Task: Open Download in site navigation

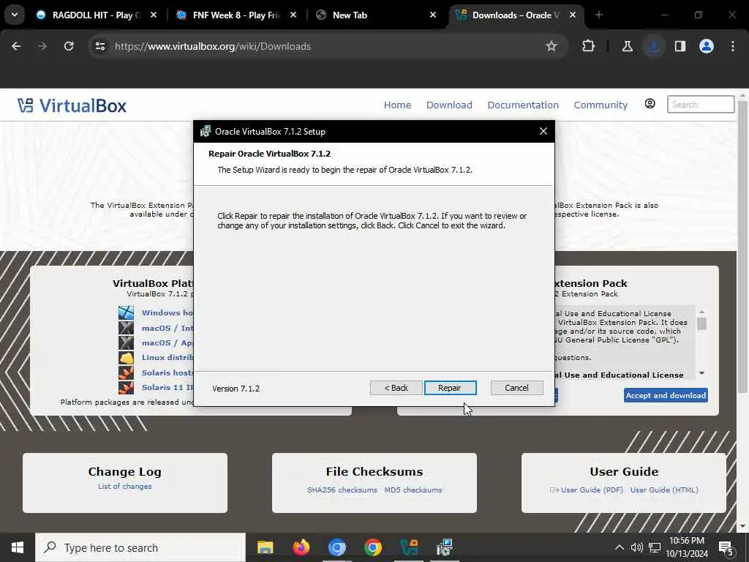Action: point(449,105)
